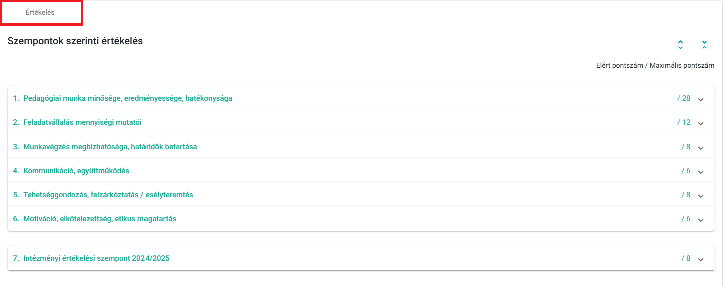Select Intézményi értékelési szempont 2024/2025 title

click(x=96, y=258)
